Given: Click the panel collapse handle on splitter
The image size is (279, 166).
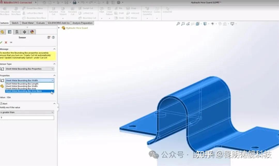Looking at the screenshot, I should [x=58, y=107].
